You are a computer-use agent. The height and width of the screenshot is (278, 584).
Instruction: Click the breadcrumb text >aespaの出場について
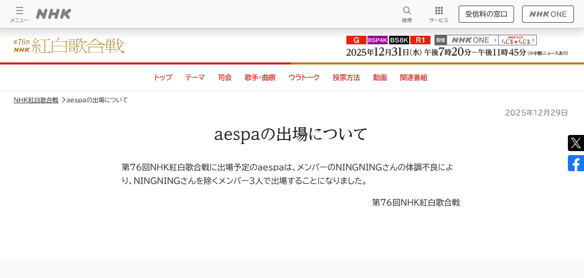click(95, 100)
